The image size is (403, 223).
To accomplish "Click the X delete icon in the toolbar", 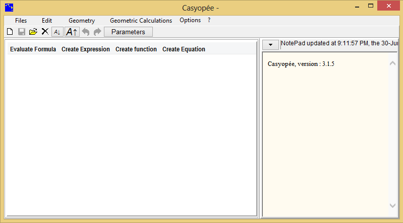I will 45,32.
